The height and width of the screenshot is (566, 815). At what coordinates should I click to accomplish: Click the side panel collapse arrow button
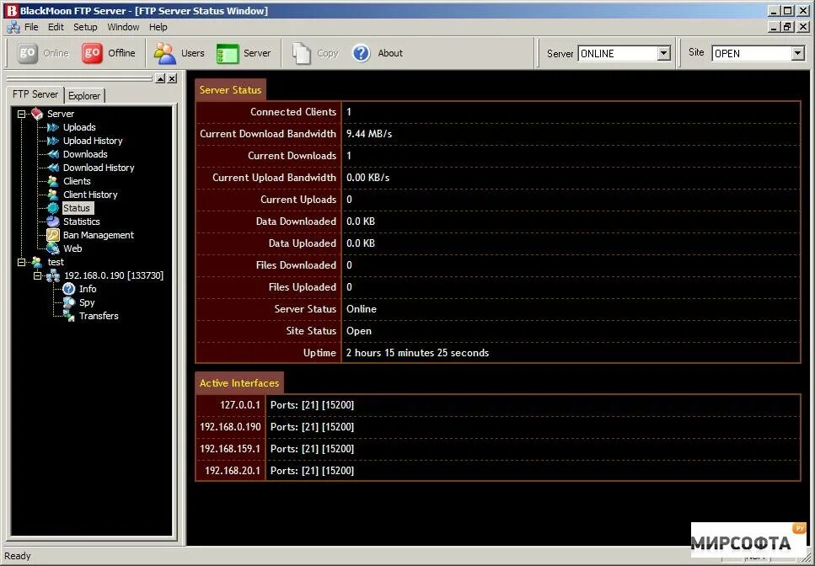(160, 78)
